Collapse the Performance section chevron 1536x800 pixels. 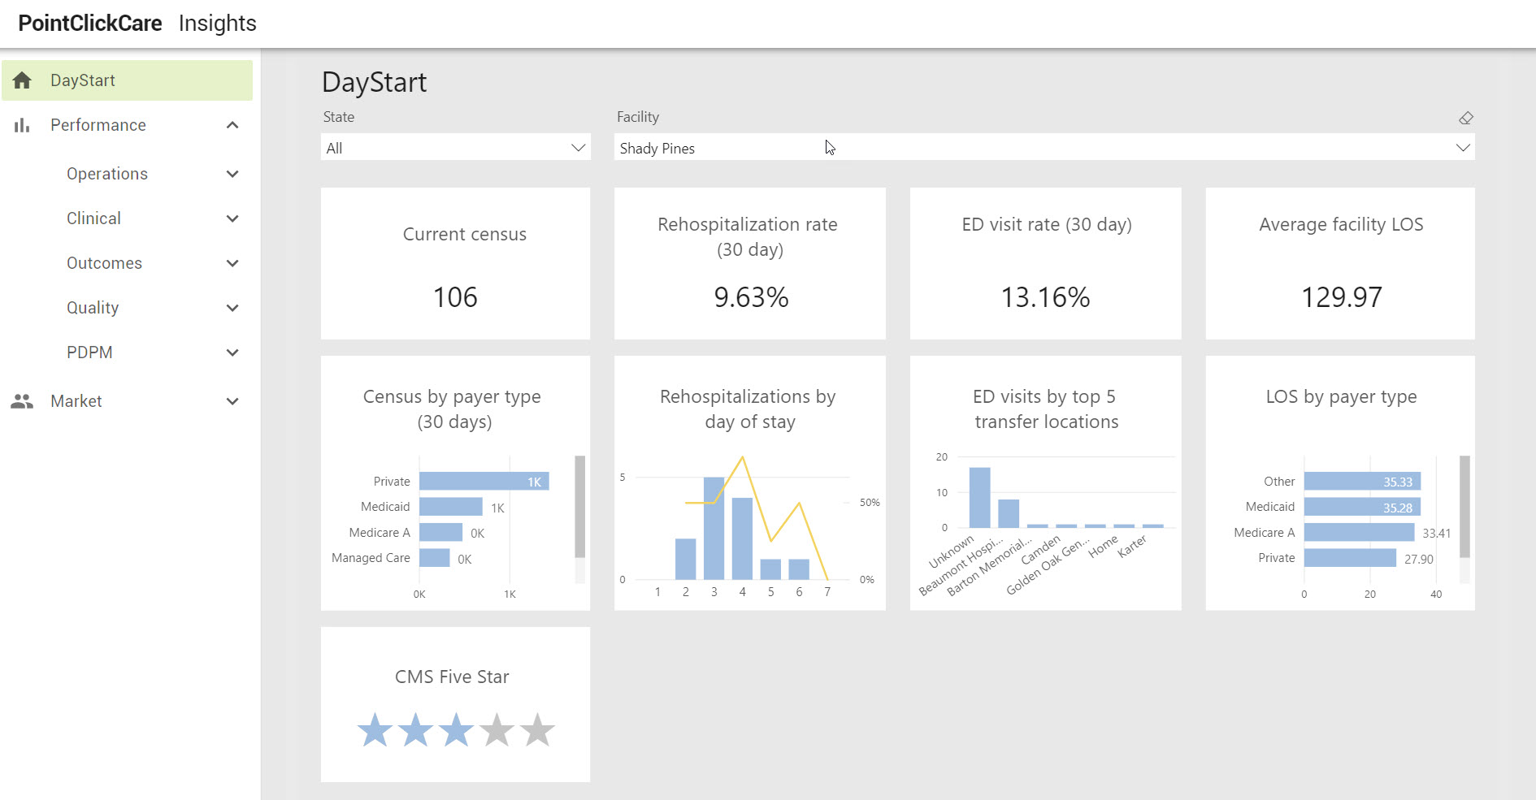232,125
